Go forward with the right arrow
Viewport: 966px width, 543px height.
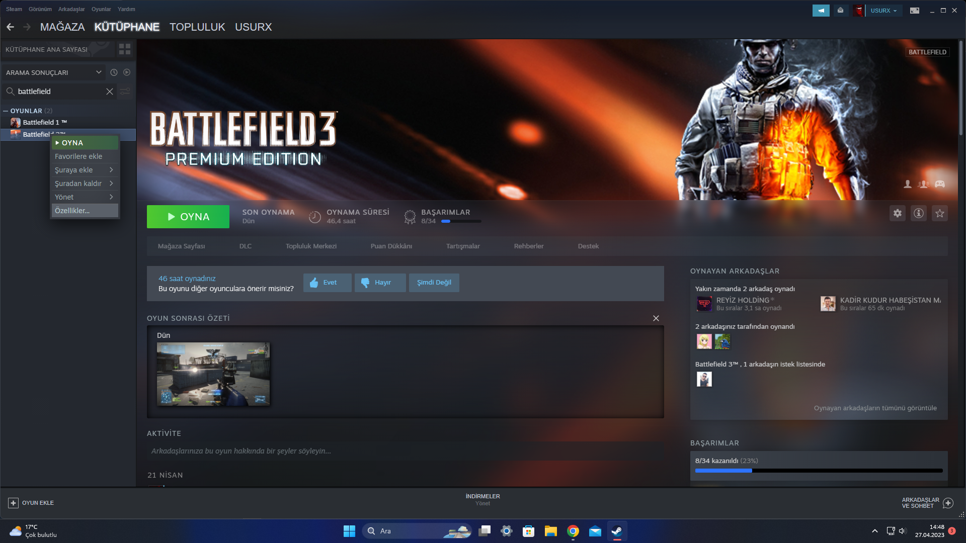27,27
